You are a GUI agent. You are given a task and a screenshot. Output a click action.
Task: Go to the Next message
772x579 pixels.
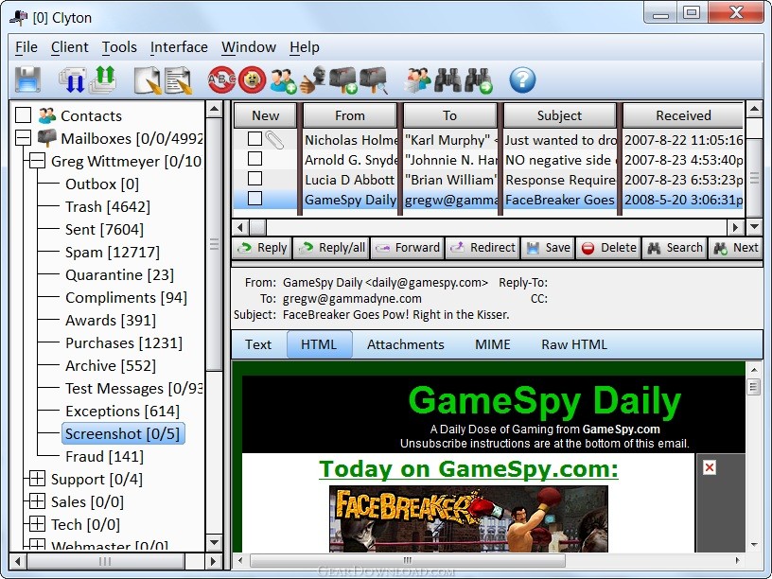735,248
